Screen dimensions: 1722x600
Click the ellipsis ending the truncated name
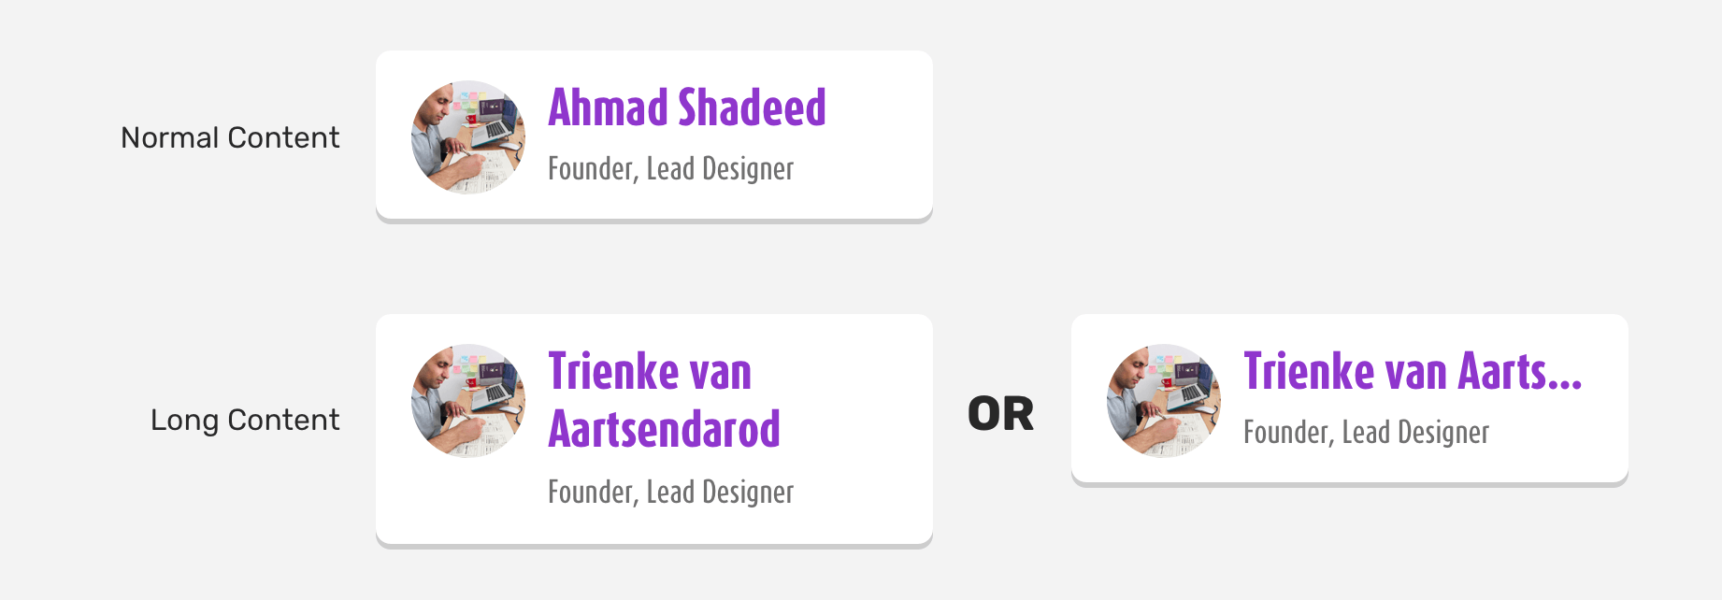pos(1565,383)
